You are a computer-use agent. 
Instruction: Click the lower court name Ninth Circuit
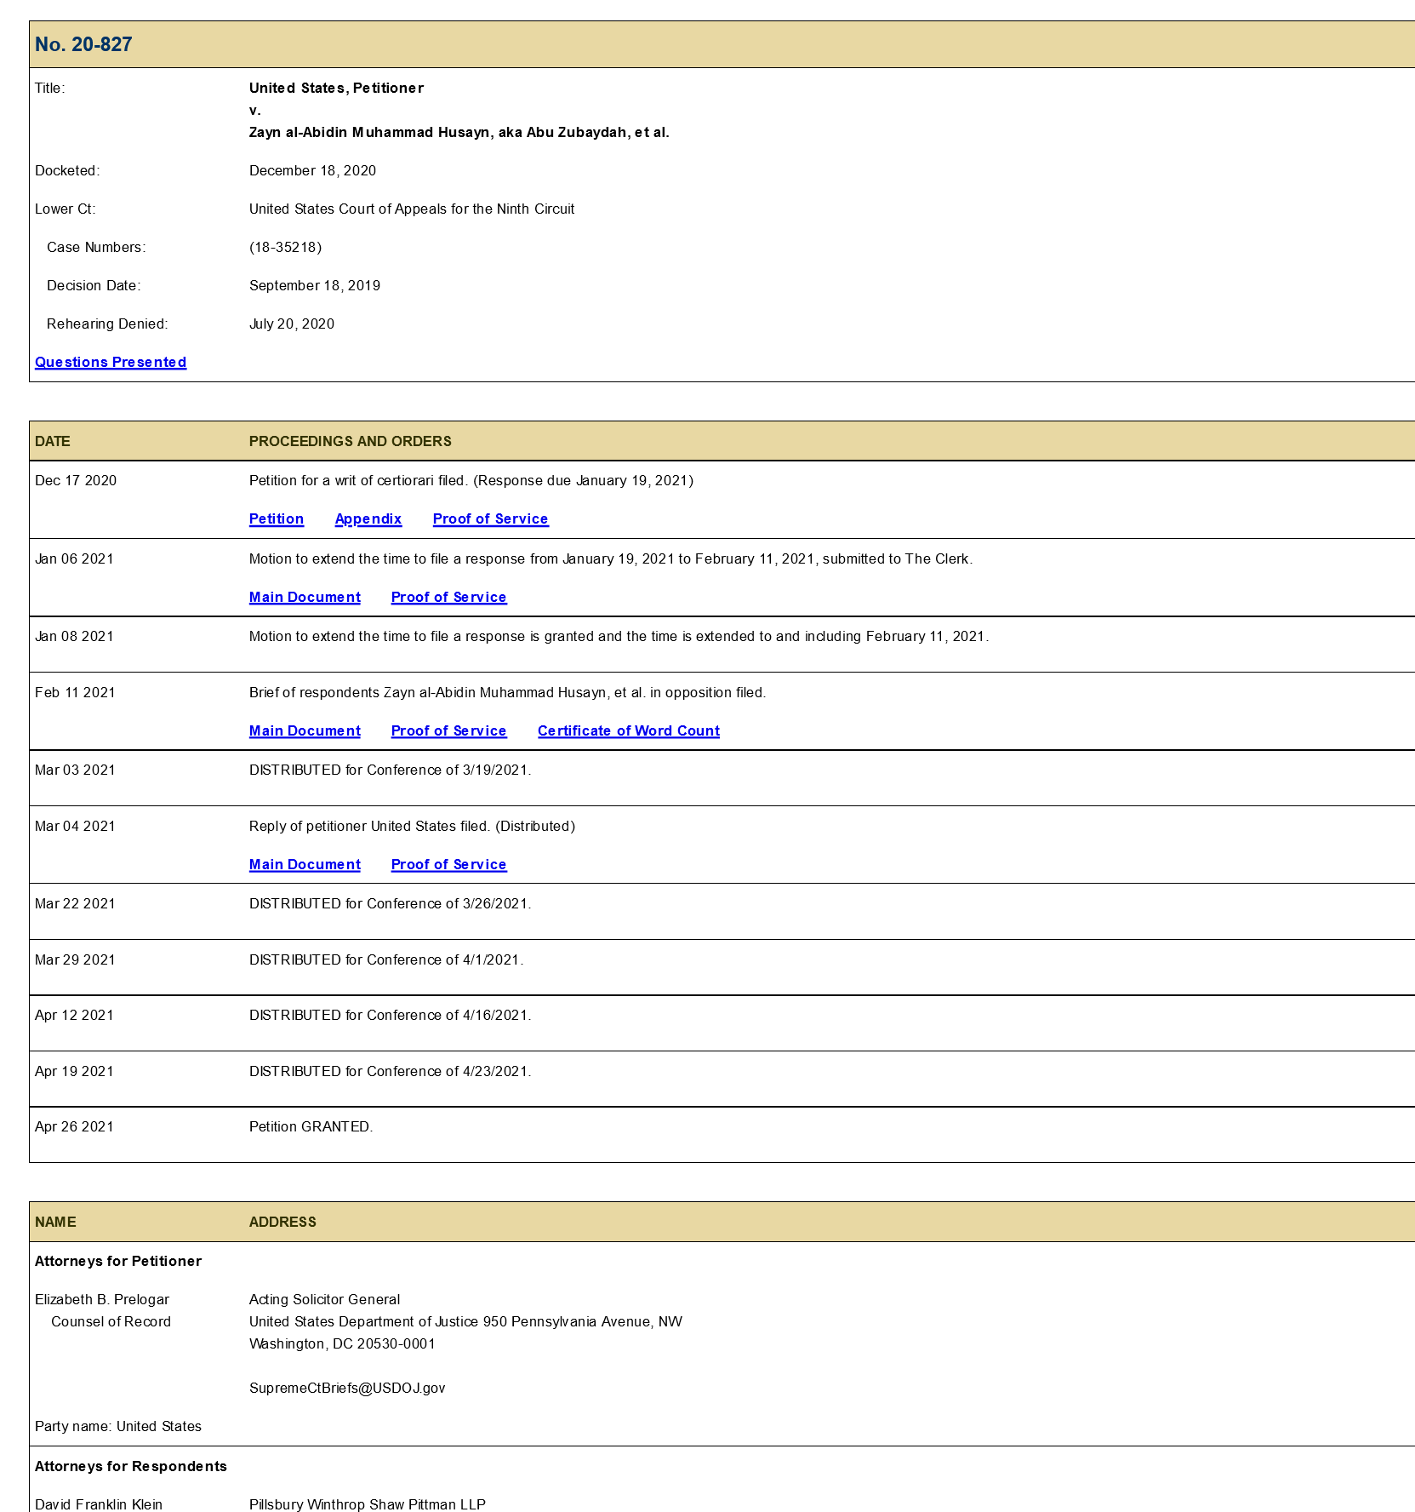[x=412, y=209]
